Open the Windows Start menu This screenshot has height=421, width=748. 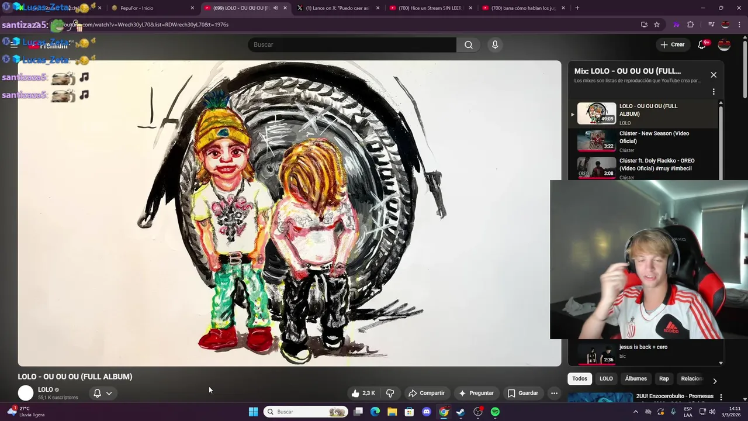tap(253, 412)
